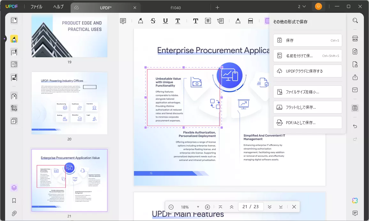Image resolution: width=369 pixels, height=221 pixels.
Task: Open the Crop Pages tool in sidebar
Action: (14, 108)
